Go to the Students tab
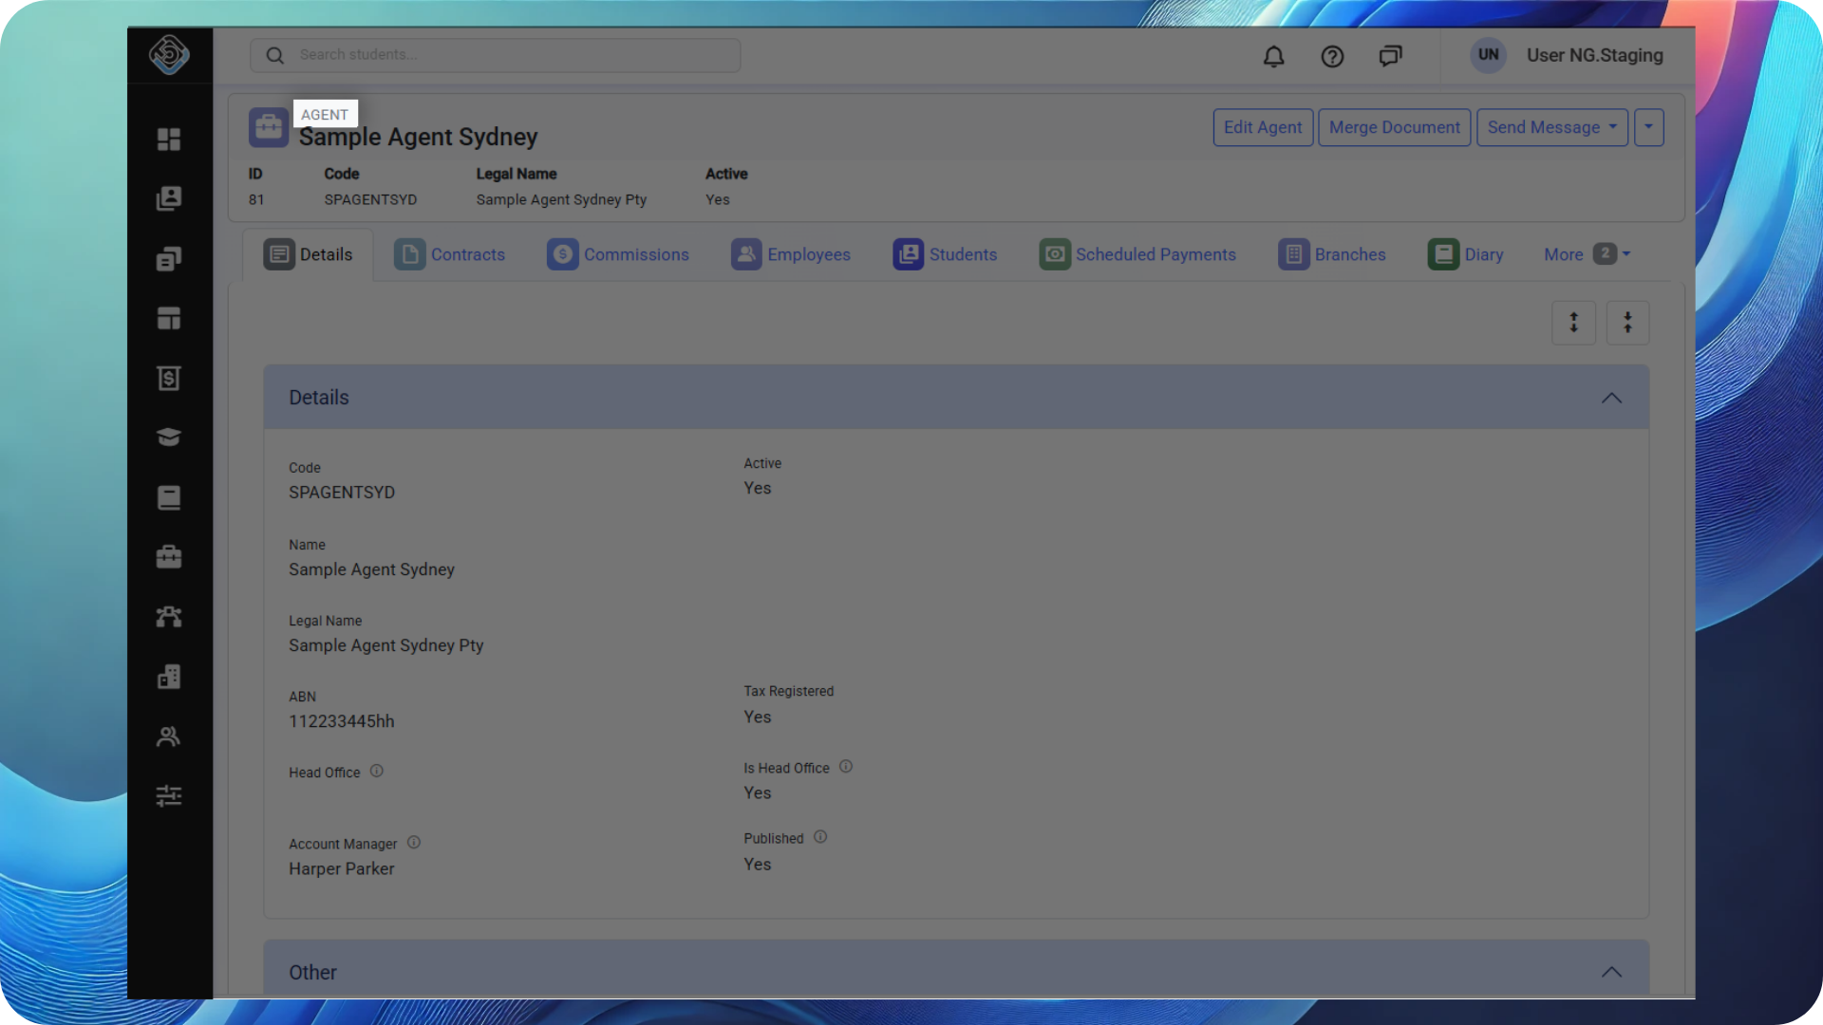This screenshot has height=1025, width=1823. (945, 254)
